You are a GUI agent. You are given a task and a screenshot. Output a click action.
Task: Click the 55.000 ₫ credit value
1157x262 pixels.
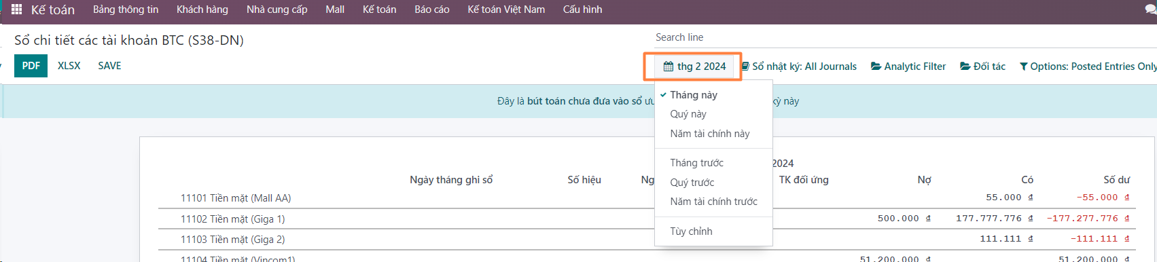1010,198
